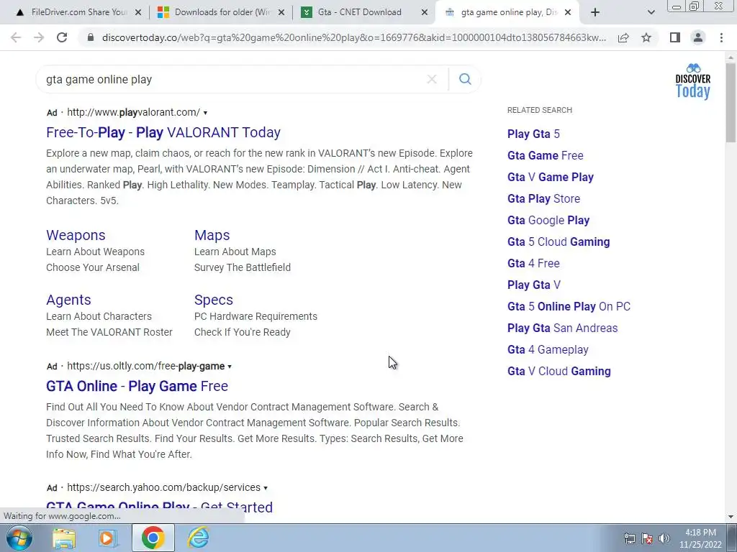
Task: Select related search Gta 5 Cloud Gaming
Action: point(559,241)
